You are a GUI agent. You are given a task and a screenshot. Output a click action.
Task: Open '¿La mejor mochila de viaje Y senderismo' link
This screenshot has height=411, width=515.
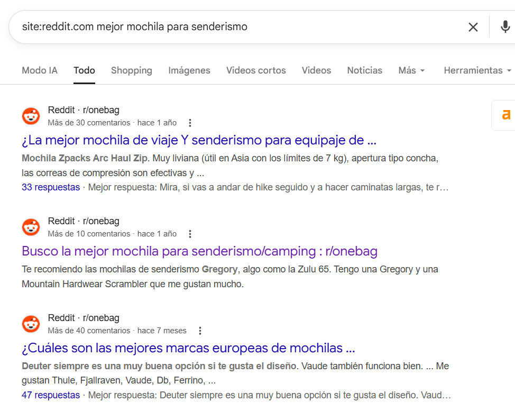pos(199,140)
